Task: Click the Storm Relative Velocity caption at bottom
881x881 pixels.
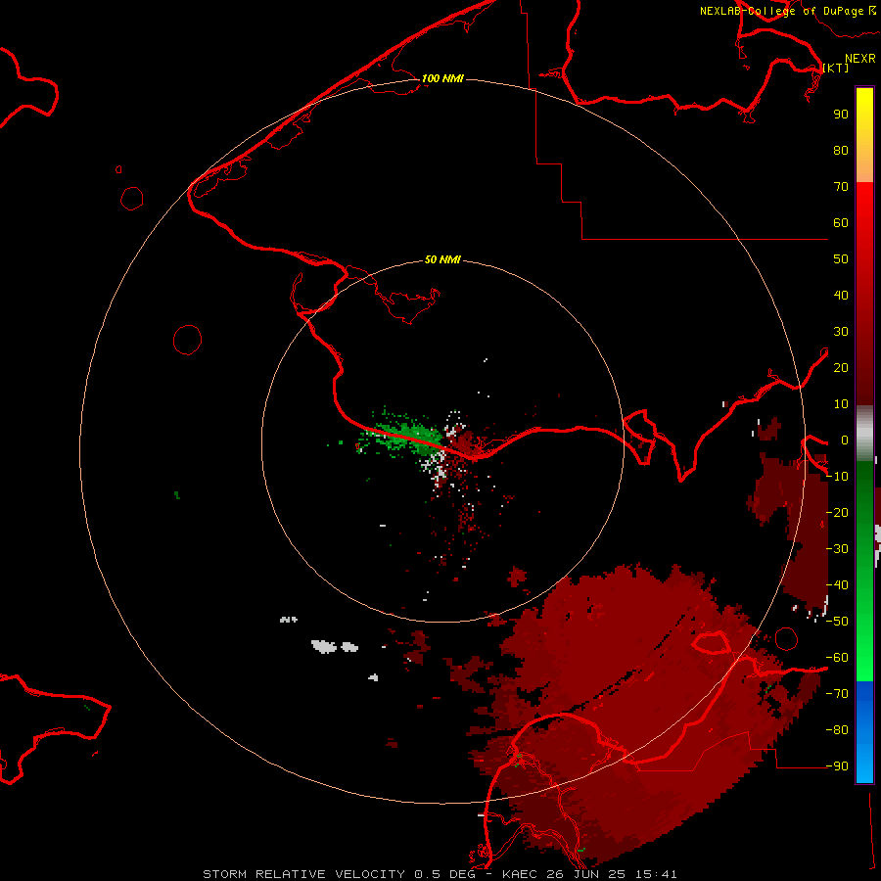Action: point(440,874)
